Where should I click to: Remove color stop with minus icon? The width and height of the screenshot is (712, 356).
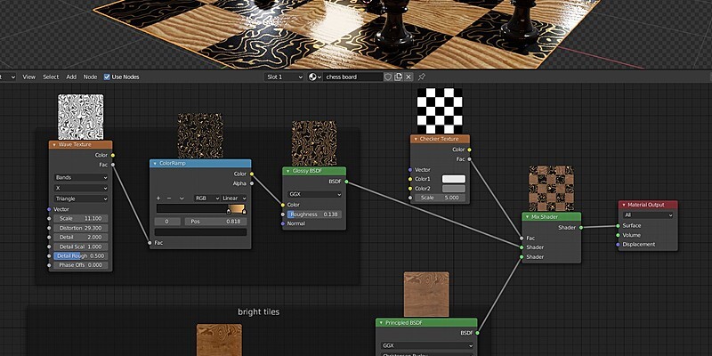coord(169,198)
